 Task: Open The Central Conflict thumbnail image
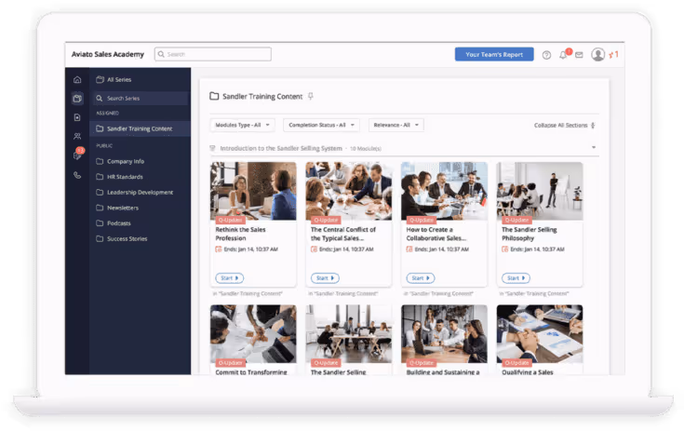tap(349, 191)
